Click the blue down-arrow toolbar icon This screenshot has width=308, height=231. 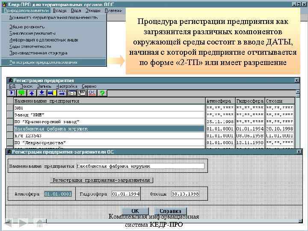(x=41, y=93)
